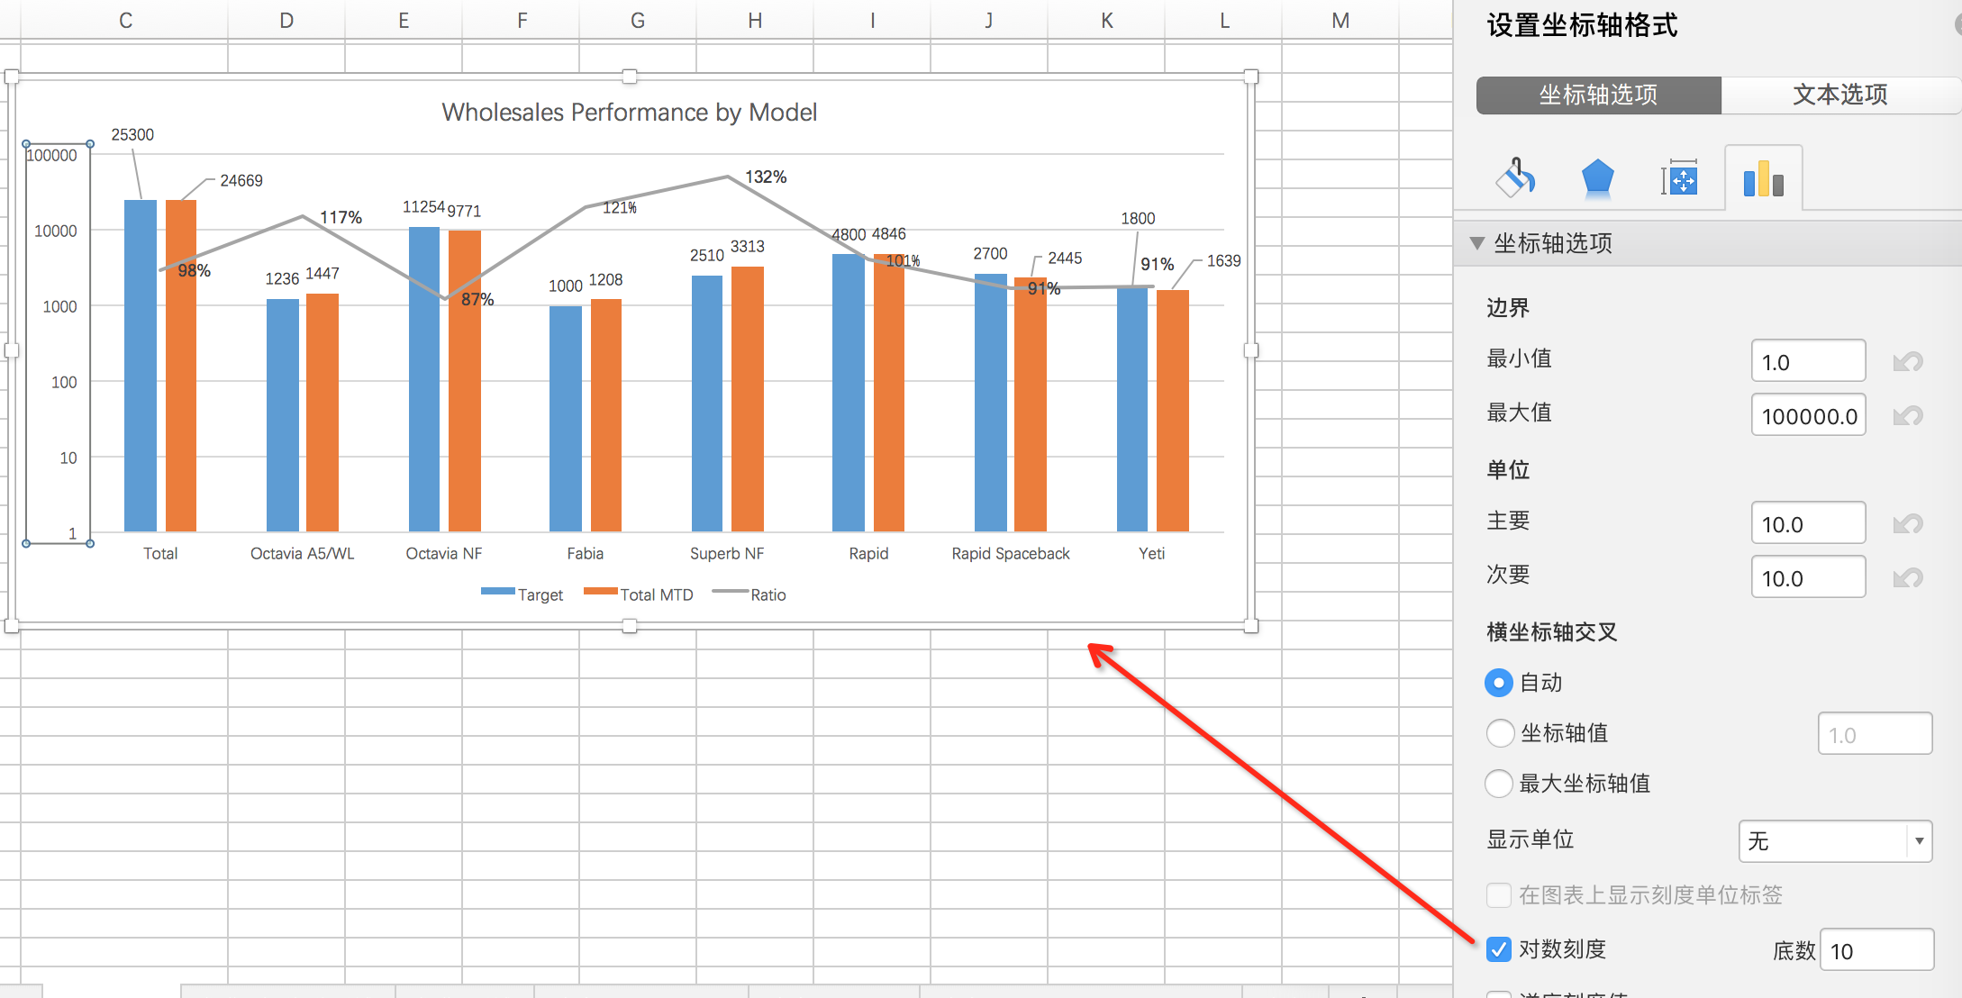
Task: Choose the 最大坐标轴值 radio option
Action: 1499,784
